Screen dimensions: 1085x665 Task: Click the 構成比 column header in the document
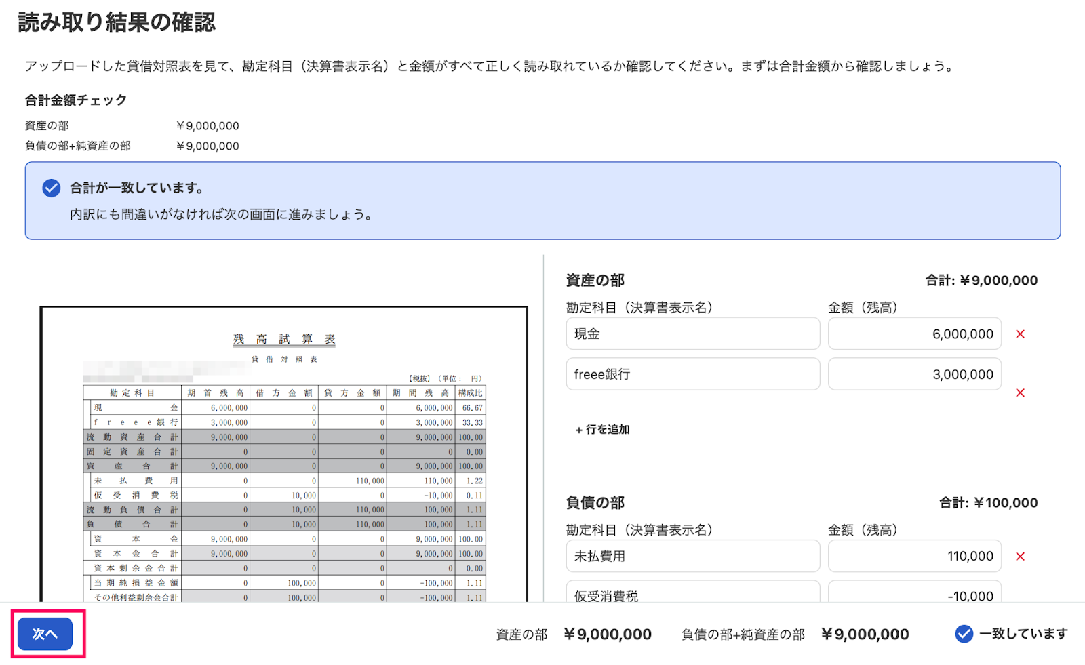470,393
